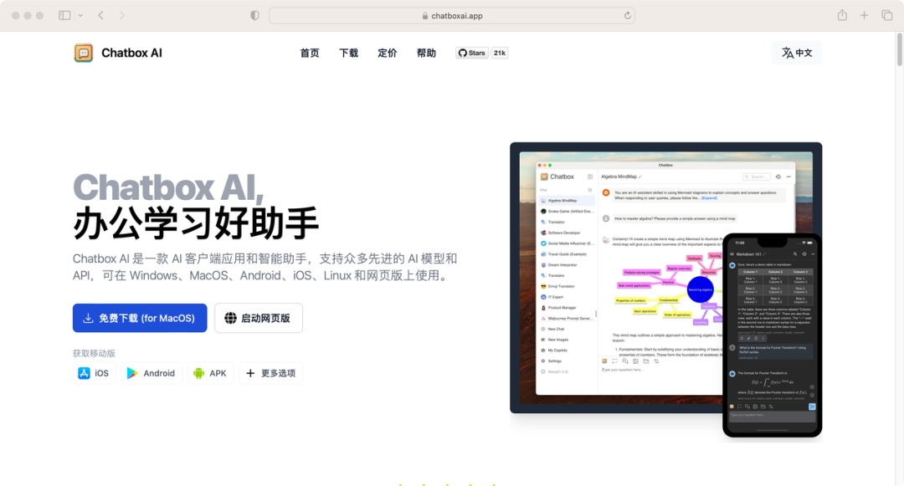904x486 pixels.
Task: Click the 办公学习好助手 headline
Action: point(196,223)
